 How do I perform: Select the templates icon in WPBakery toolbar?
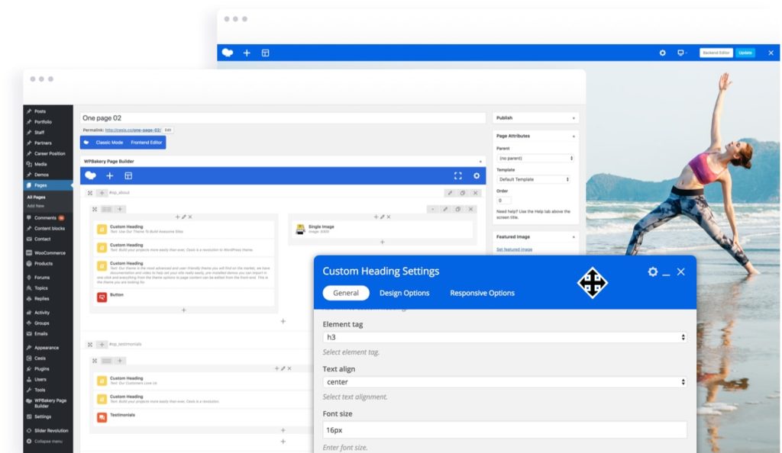point(129,175)
